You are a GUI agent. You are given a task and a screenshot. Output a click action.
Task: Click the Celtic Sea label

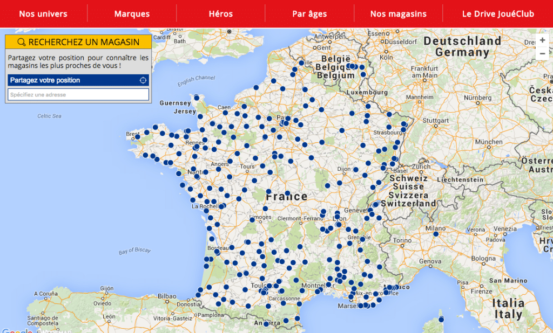tap(49, 116)
